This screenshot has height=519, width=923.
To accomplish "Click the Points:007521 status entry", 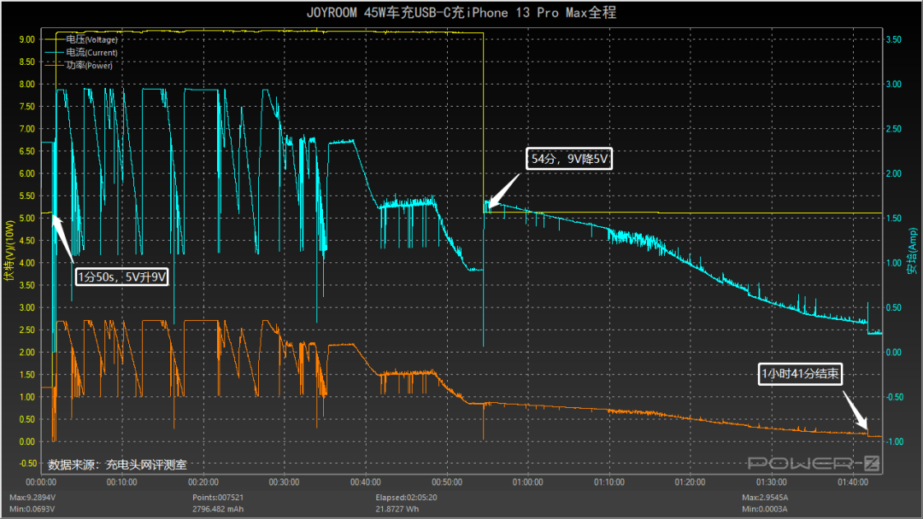I will (218, 498).
